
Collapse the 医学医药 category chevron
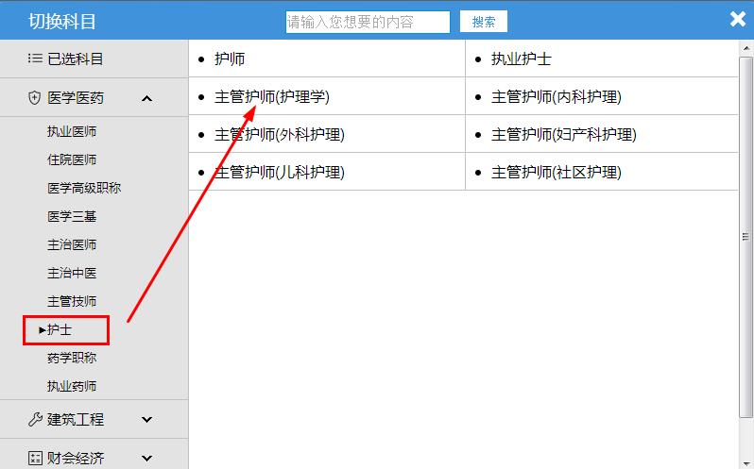146,97
